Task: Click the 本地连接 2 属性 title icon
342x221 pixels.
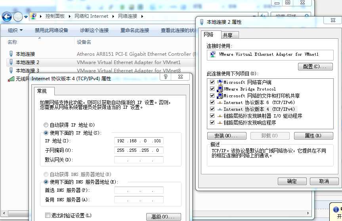Action: tap(202, 22)
